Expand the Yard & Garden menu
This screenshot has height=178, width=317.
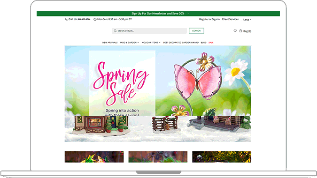coord(129,43)
